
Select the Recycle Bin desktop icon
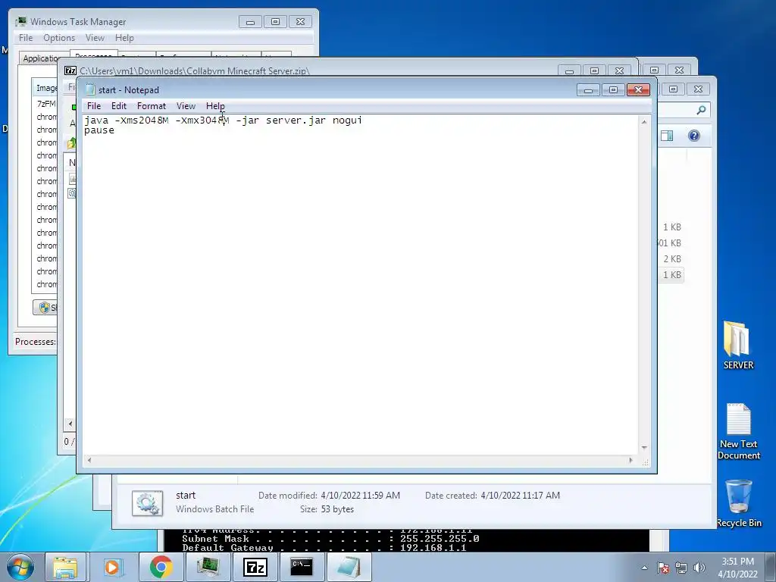click(x=738, y=503)
